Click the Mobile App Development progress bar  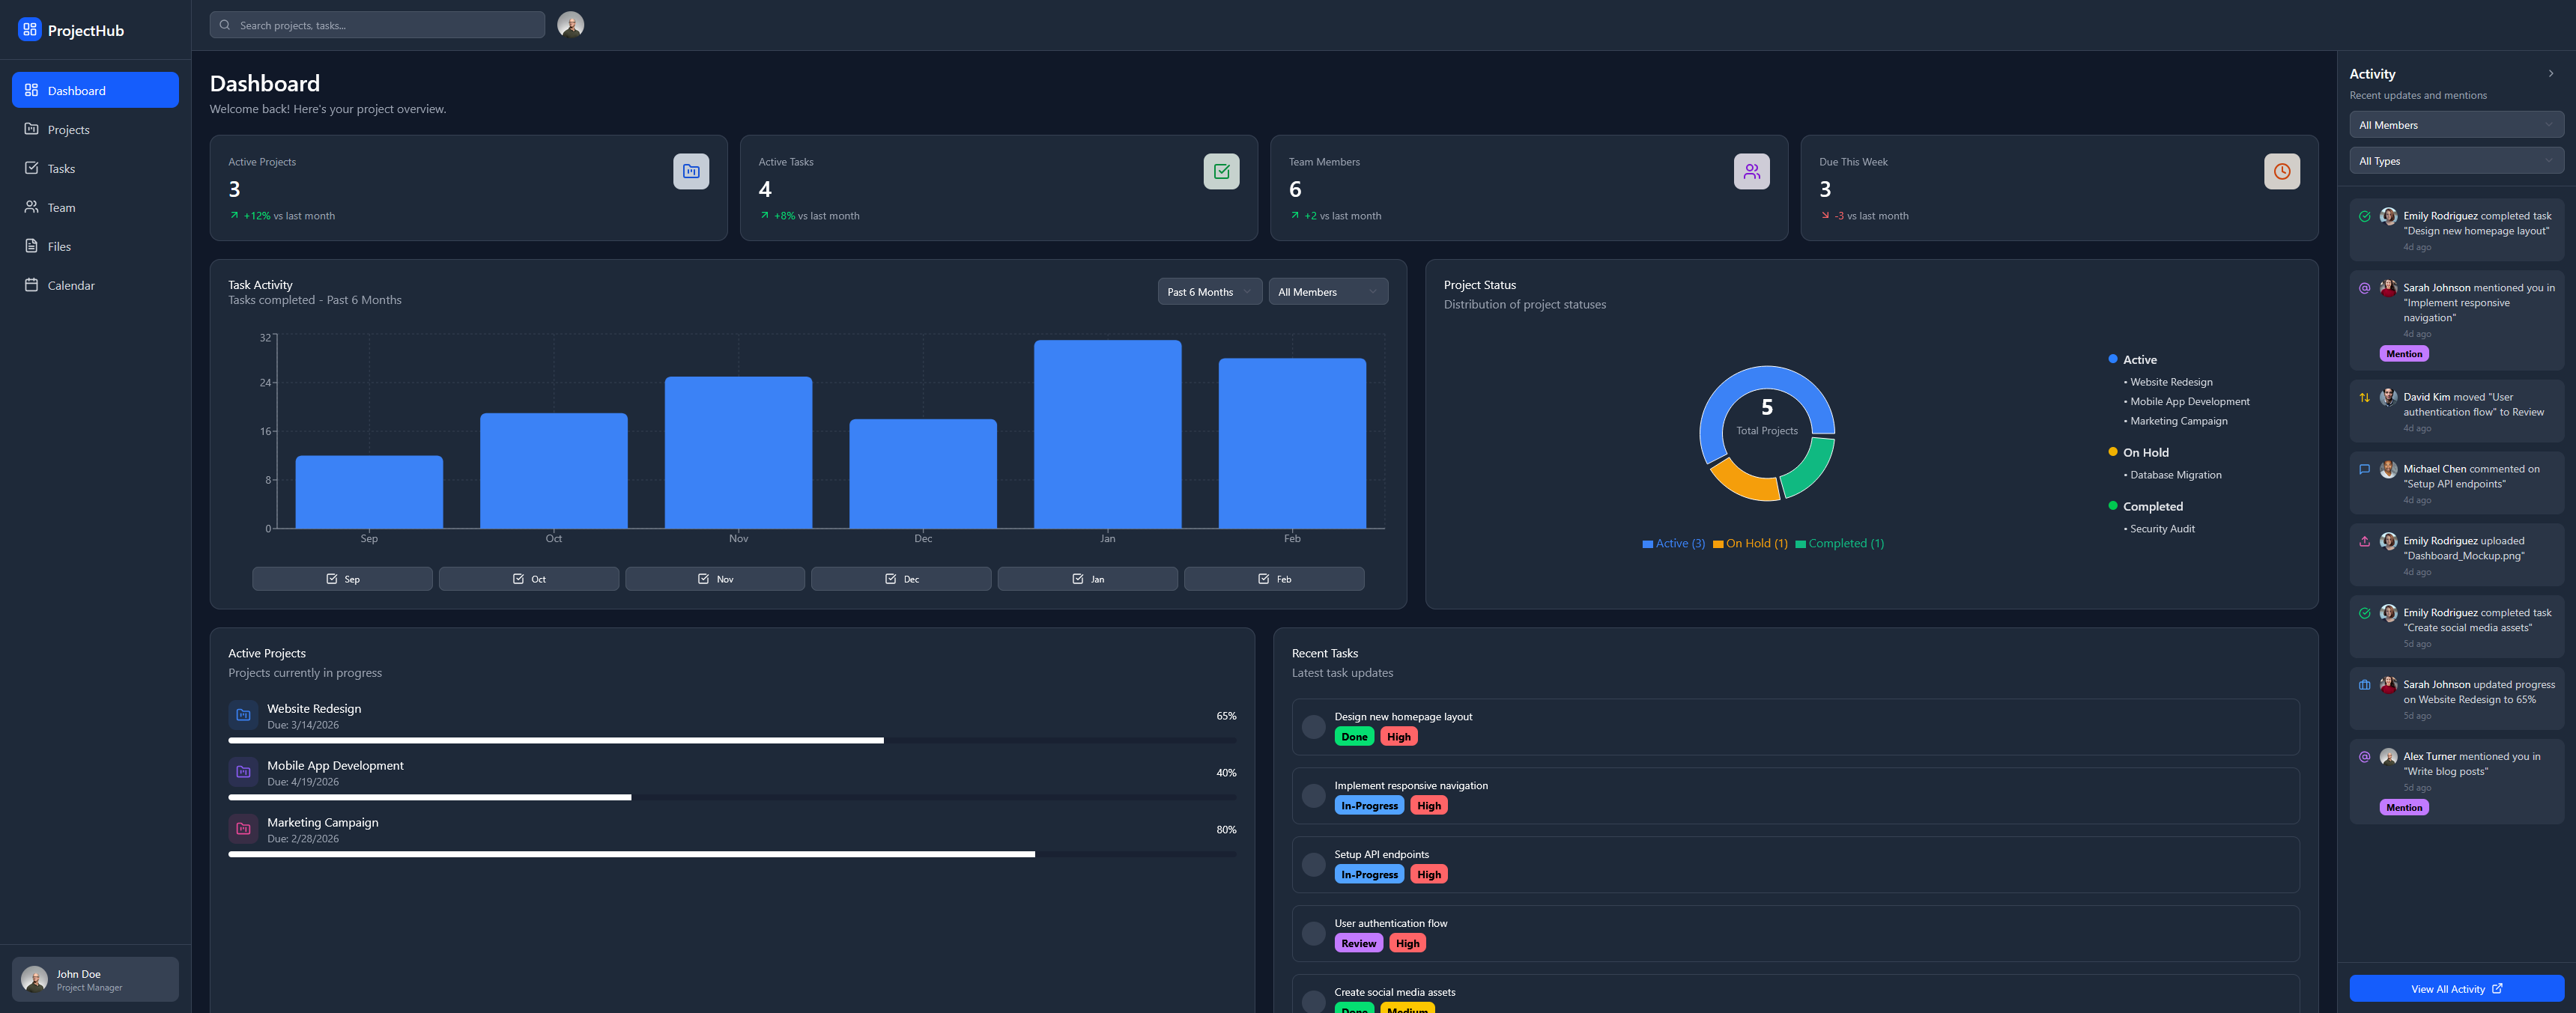coord(732,797)
